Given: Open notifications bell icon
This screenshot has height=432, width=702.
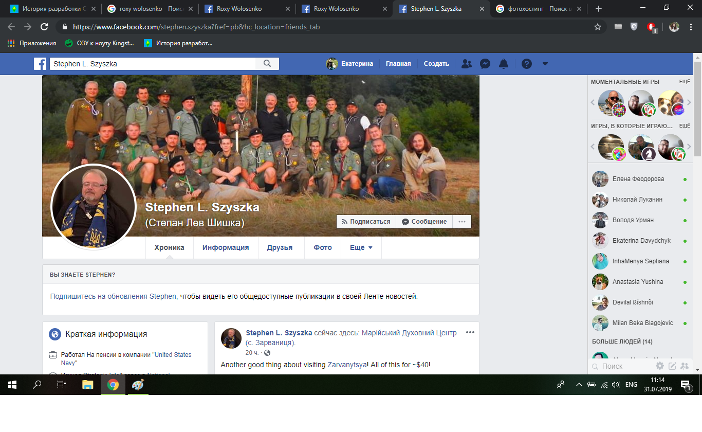Looking at the screenshot, I should tap(504, 64).
